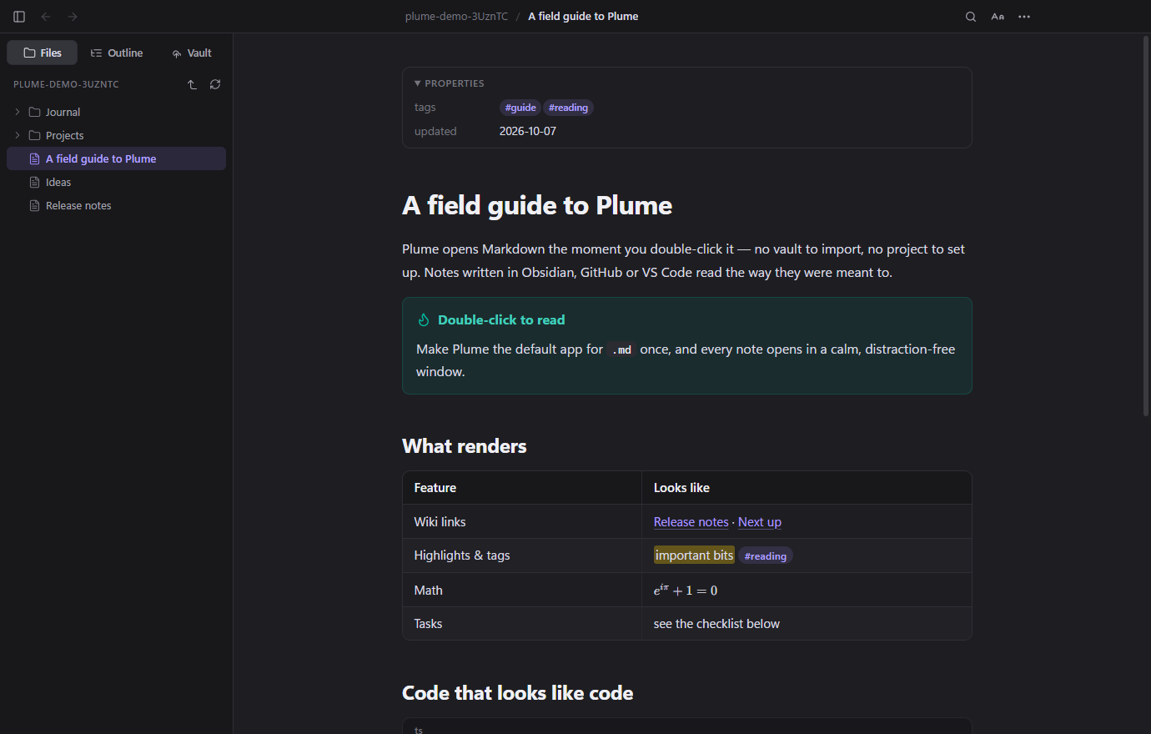This screenshot has height=734, width=1151.
Task: Click the Ideas note file icon
Action: tap(34, 182)
